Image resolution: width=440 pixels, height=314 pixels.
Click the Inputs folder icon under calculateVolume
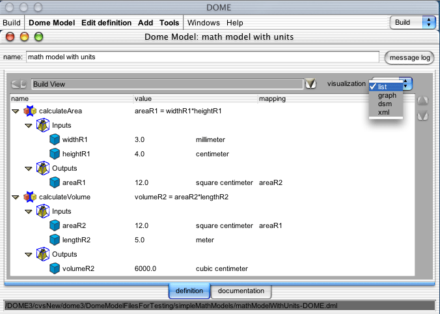(43, 211)
